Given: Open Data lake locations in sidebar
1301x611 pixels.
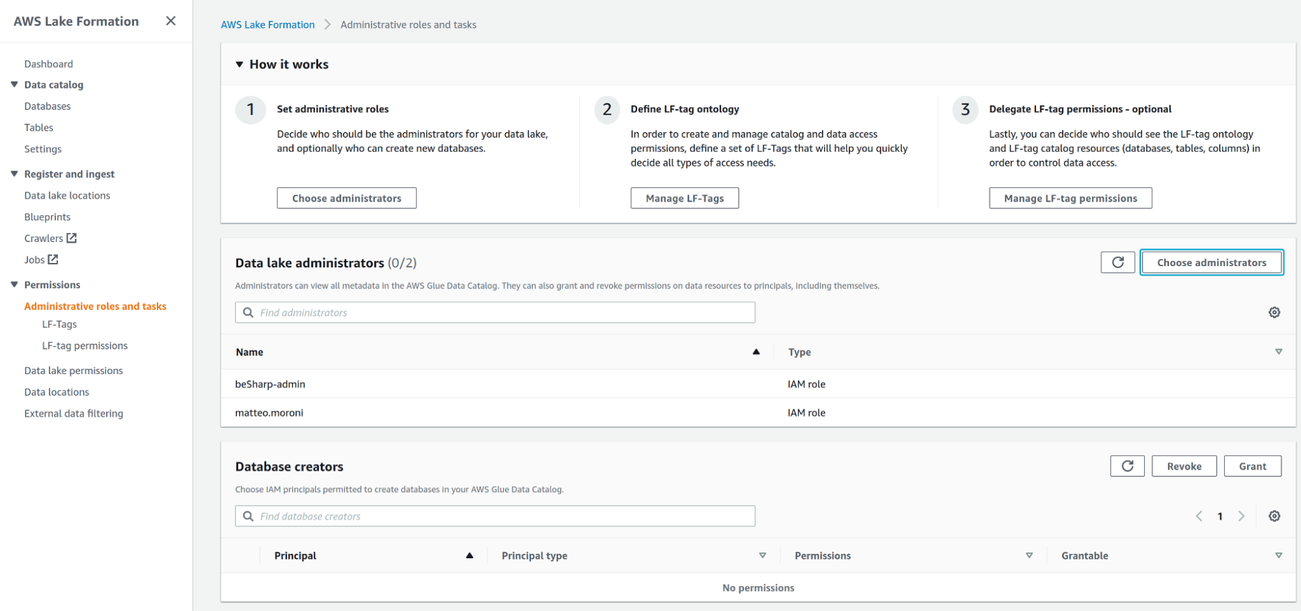Looking at the screenshot, I should pos(67,195).
